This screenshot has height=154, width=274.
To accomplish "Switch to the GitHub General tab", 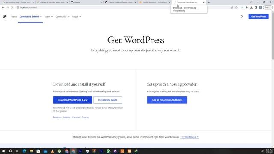I will coord(86,3).
